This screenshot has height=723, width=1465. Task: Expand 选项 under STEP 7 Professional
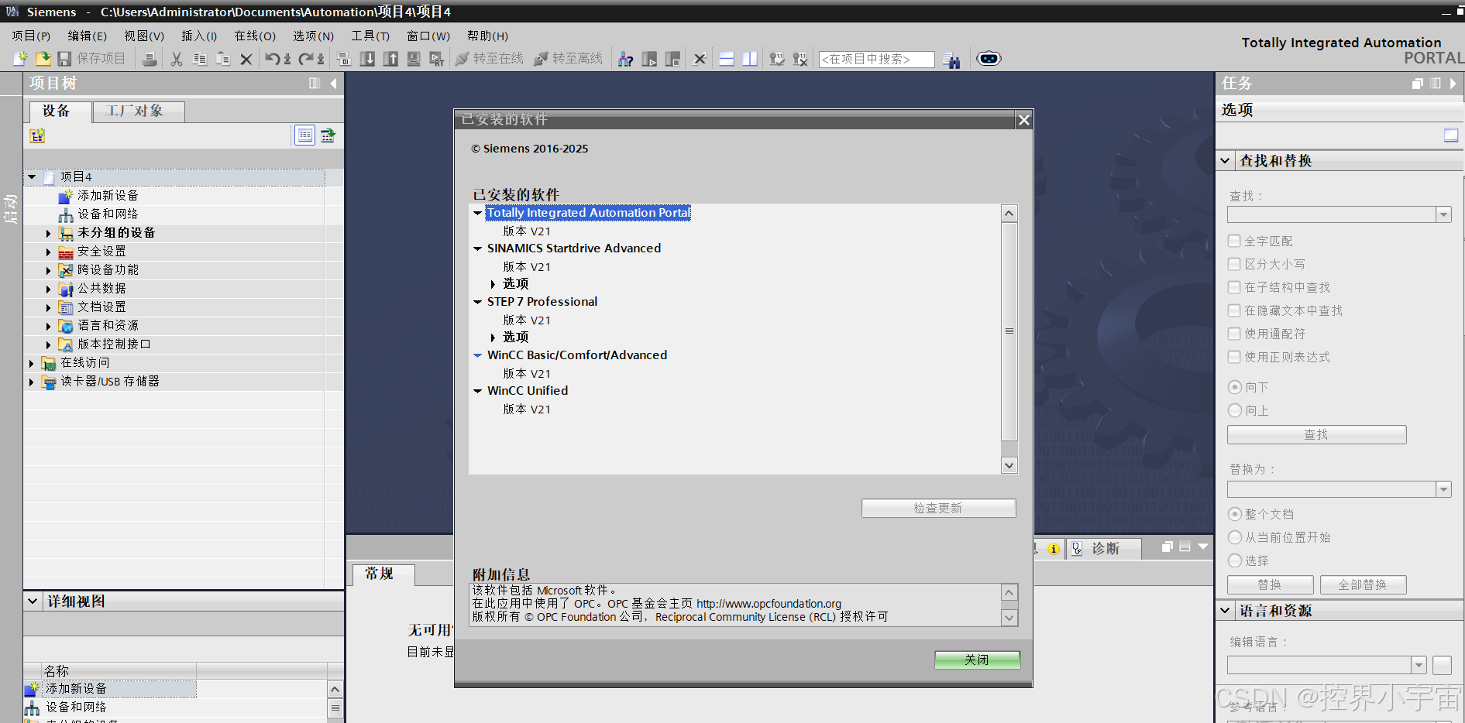[493, 338]
